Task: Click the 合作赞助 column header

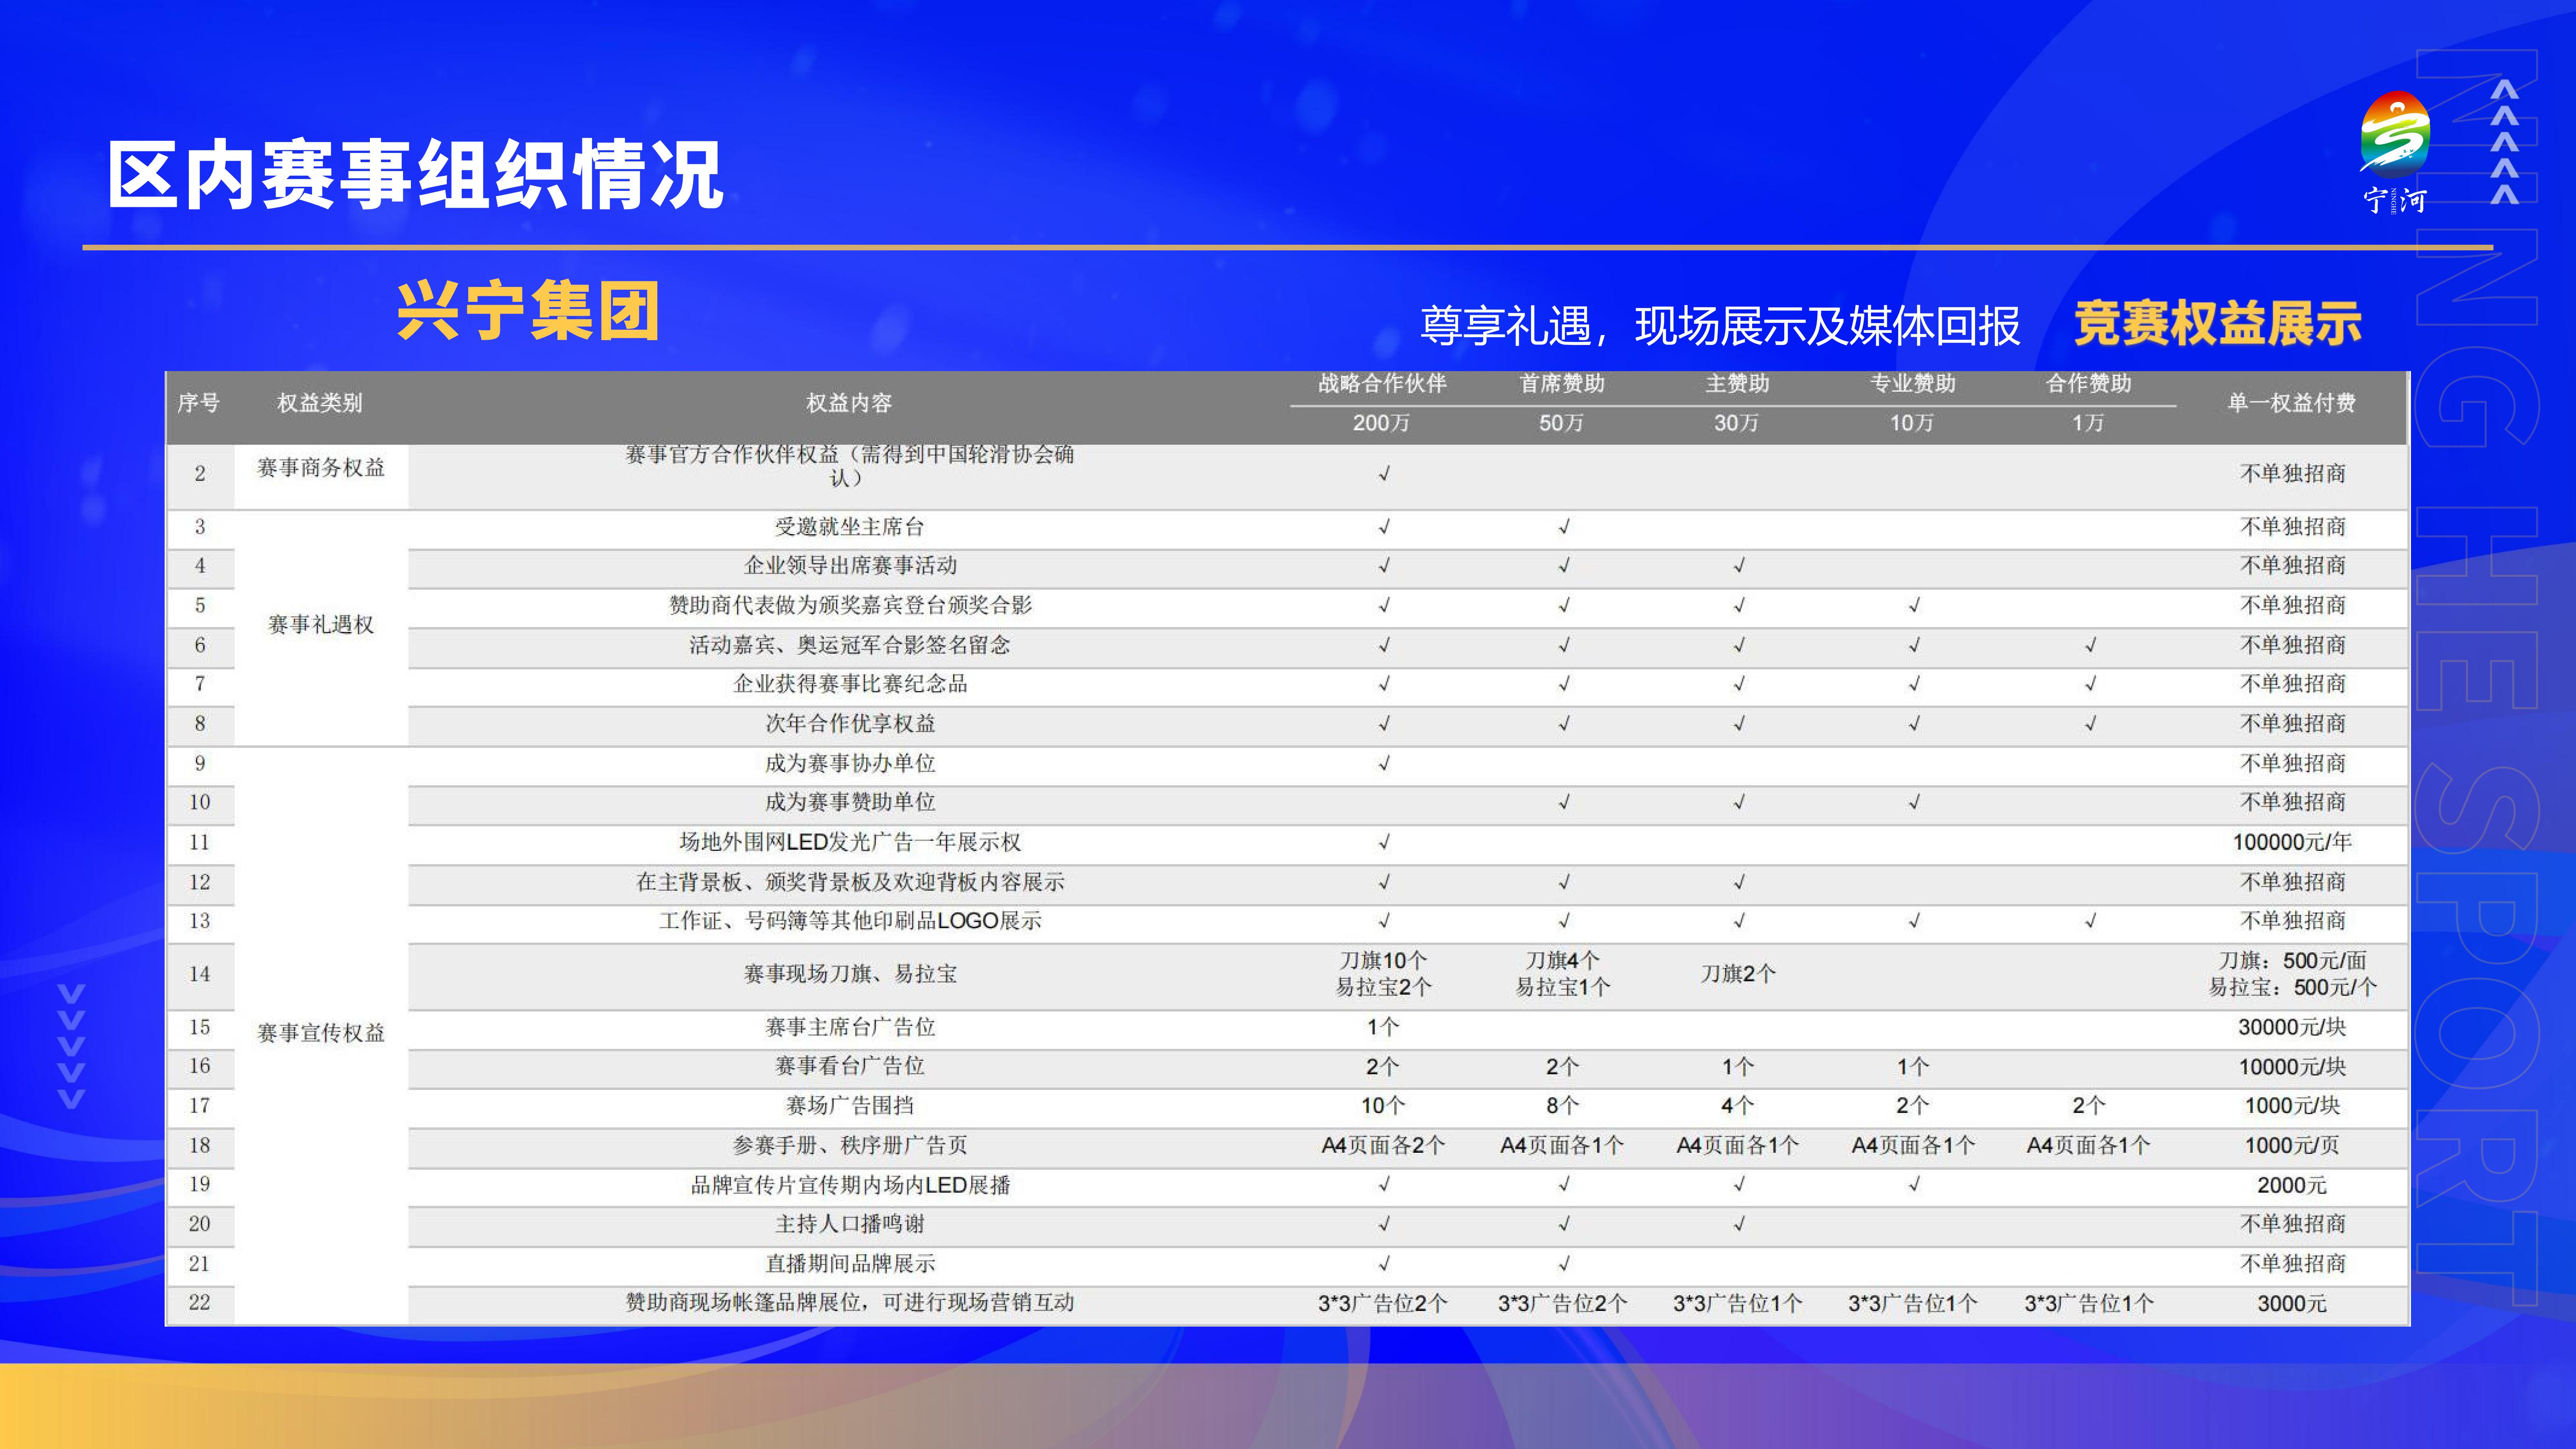Action: pos(2088,383)
